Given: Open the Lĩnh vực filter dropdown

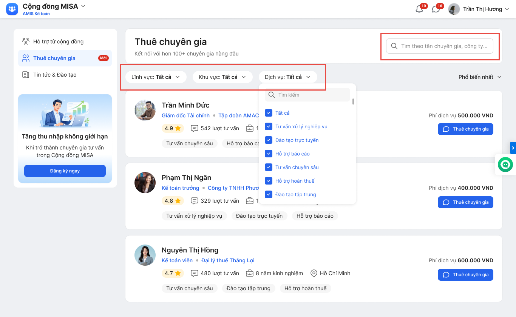Looking at the screenshot, I should coord(156,77).
